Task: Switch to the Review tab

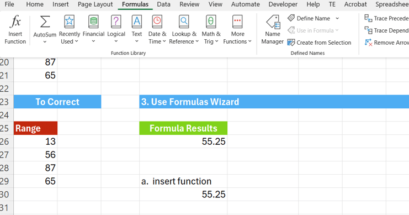Action: (189, 4)
